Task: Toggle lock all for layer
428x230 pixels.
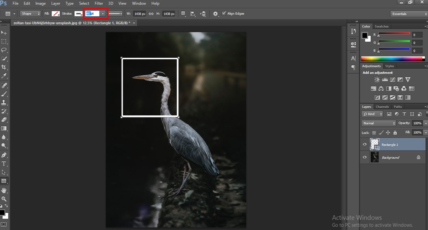Action: [x=395, y=133]
